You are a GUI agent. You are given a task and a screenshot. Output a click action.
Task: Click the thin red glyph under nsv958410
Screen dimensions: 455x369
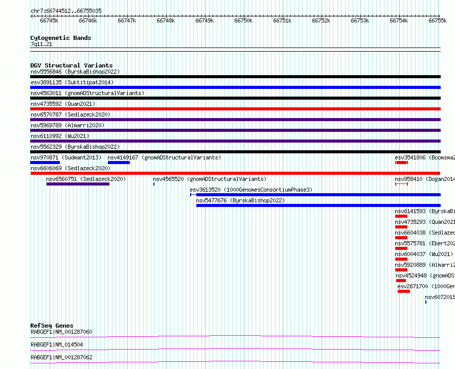(402, 184)
